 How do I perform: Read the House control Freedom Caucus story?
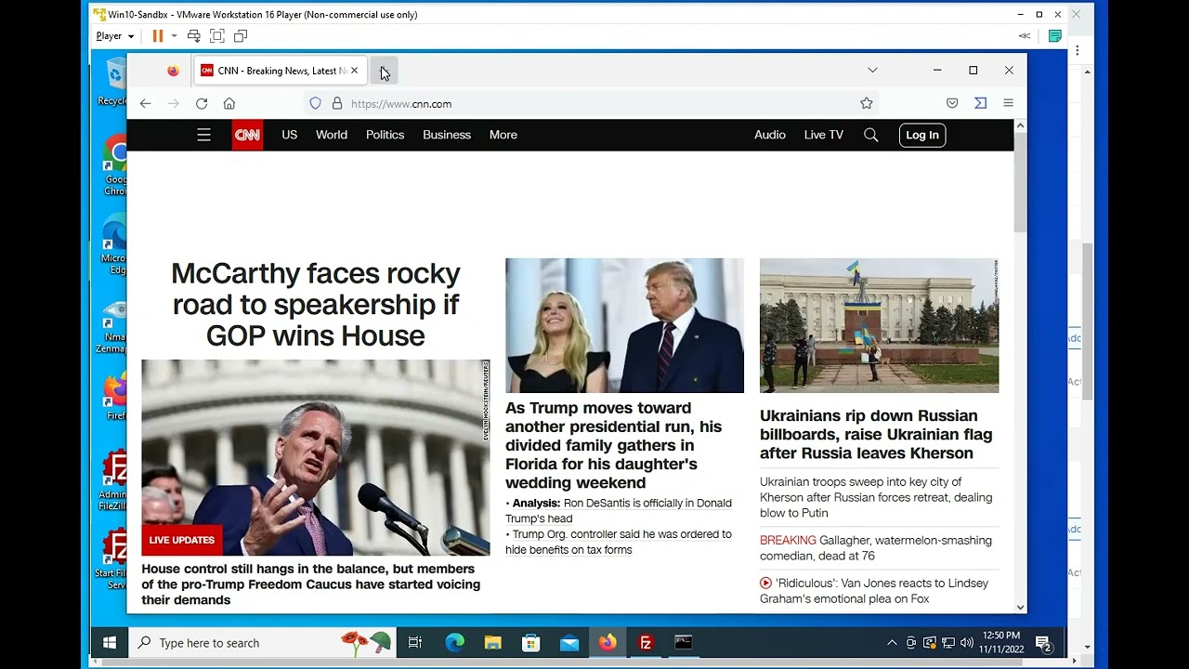311,584
